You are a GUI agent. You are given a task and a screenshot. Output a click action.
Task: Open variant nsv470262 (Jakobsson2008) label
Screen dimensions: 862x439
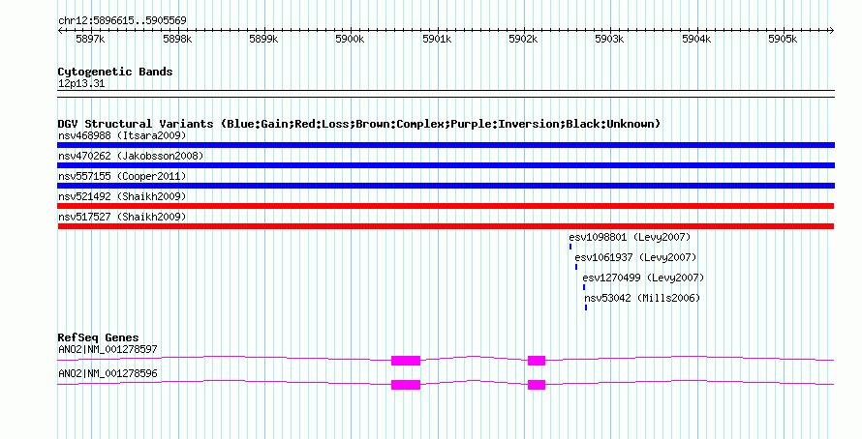pos(131,156)
